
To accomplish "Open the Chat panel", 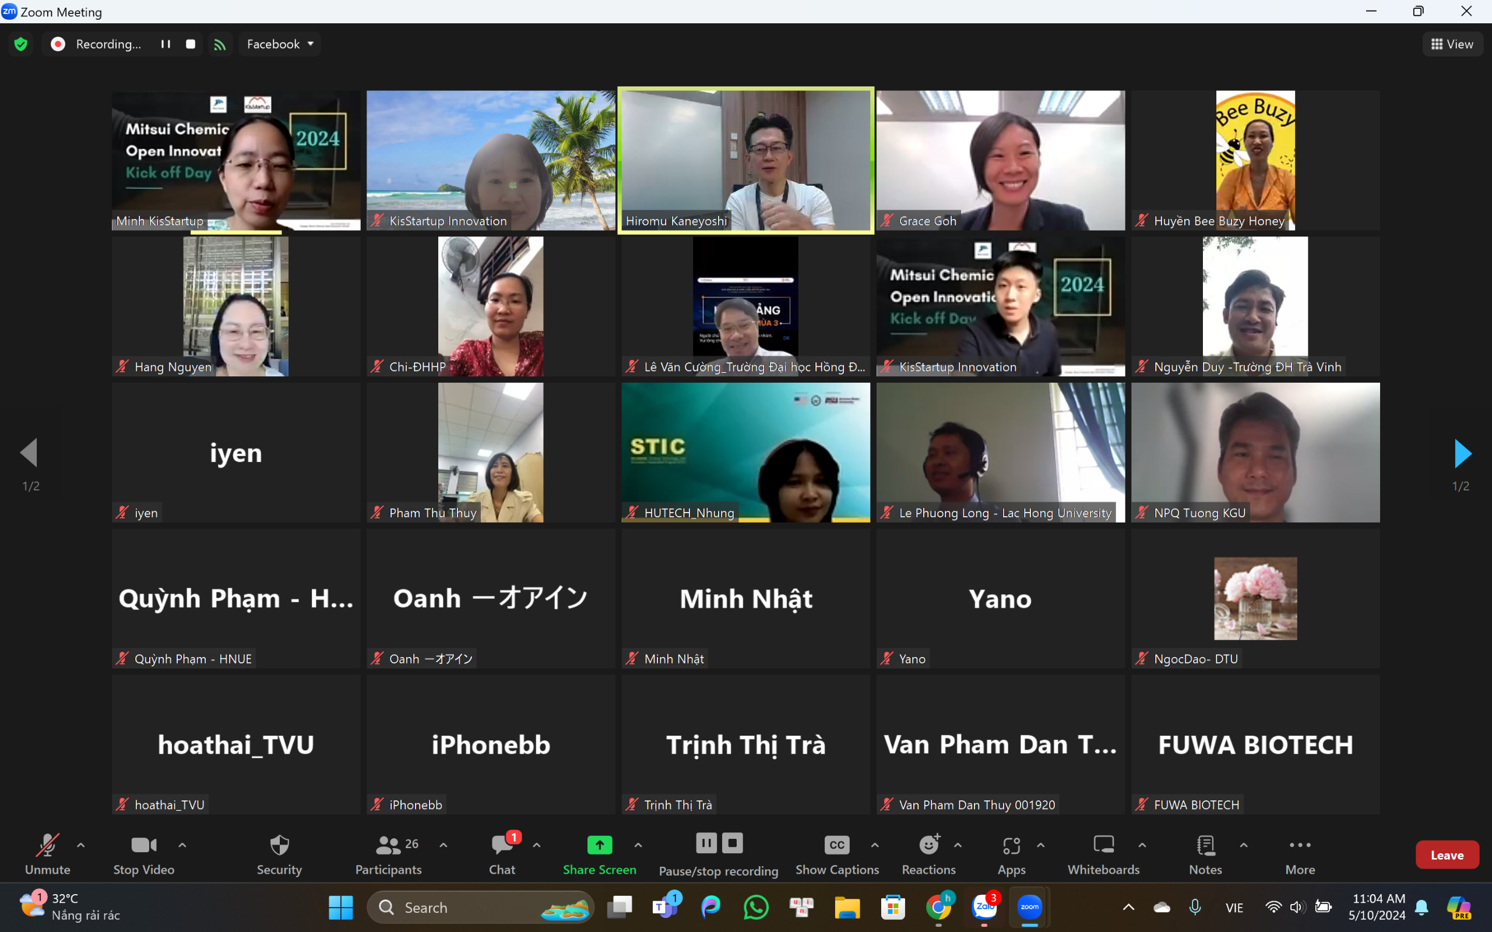I will tap(502, 853).
